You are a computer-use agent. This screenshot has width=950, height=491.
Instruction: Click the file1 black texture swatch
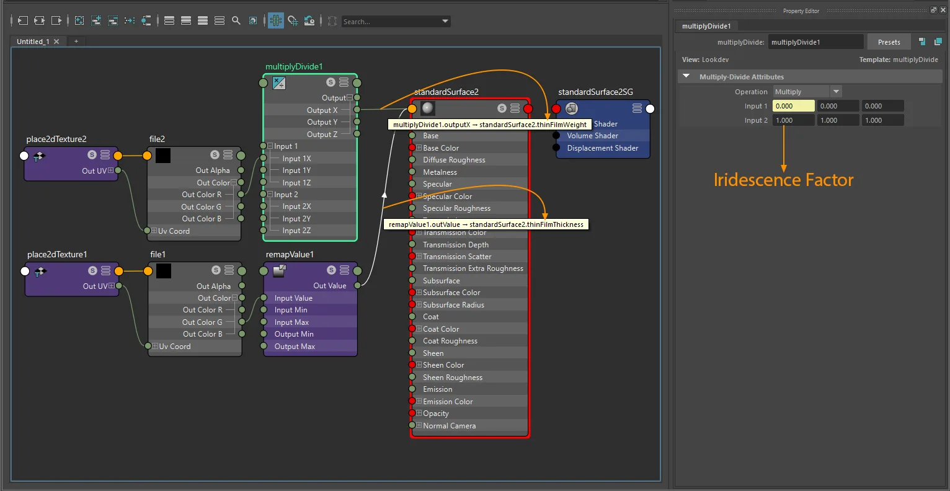[x=164, y=271]
